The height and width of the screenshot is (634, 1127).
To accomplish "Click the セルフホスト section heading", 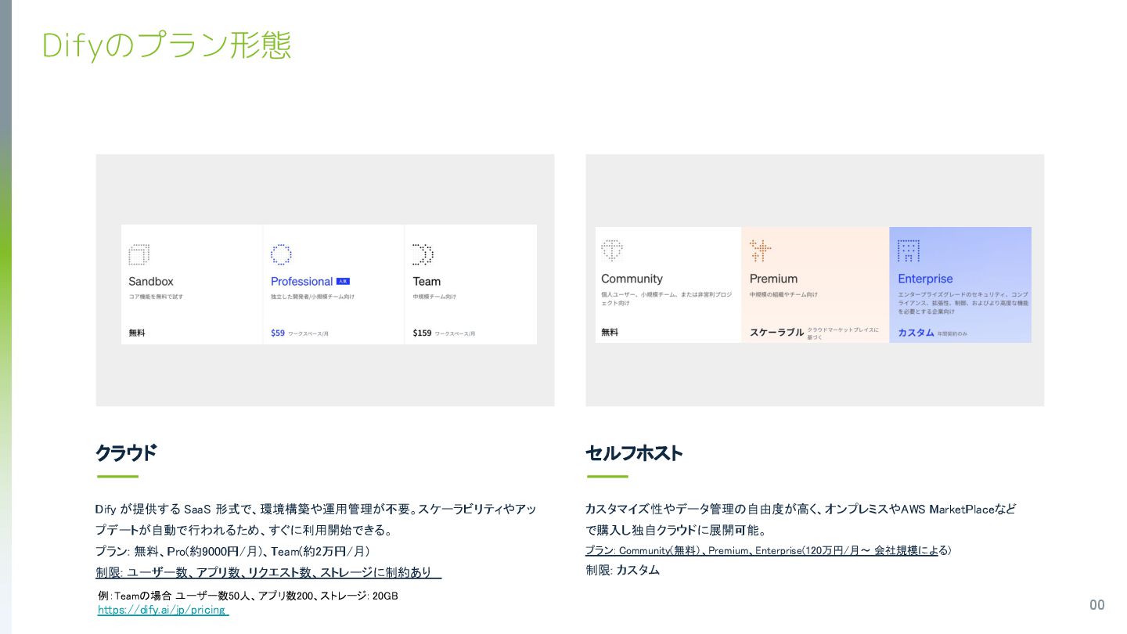I will pos(634,453).
